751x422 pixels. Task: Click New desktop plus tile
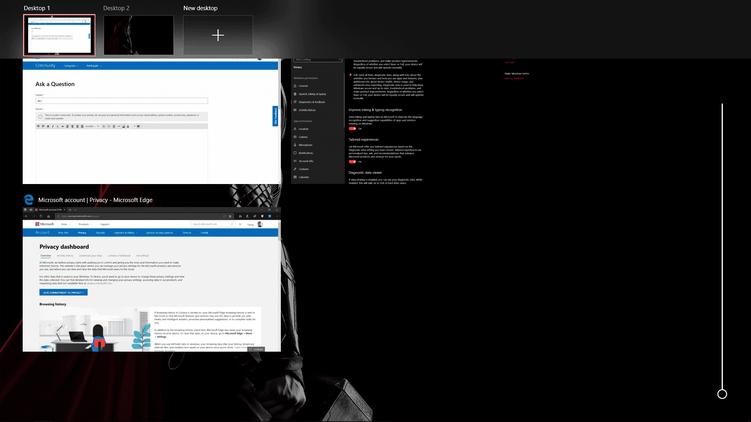point(218,35)
